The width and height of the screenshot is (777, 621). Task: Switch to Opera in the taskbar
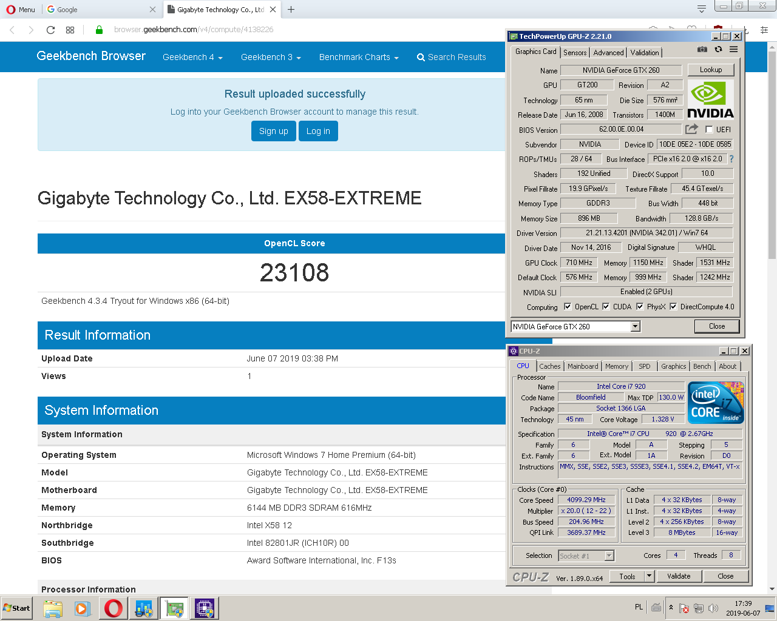click(113, 608)
